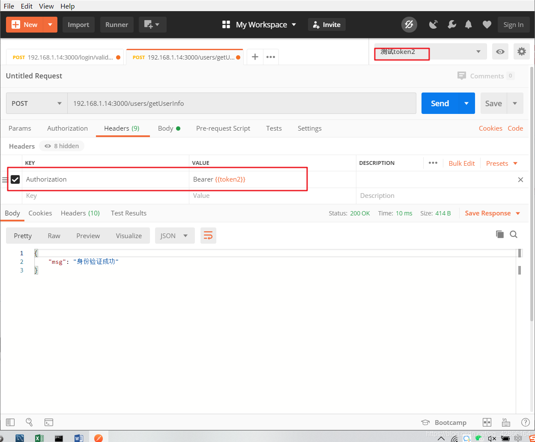Image resolution: width=535 pixels, height=442 pixels.
Task: Open the notifications bell
Action: tap(469, 25)
